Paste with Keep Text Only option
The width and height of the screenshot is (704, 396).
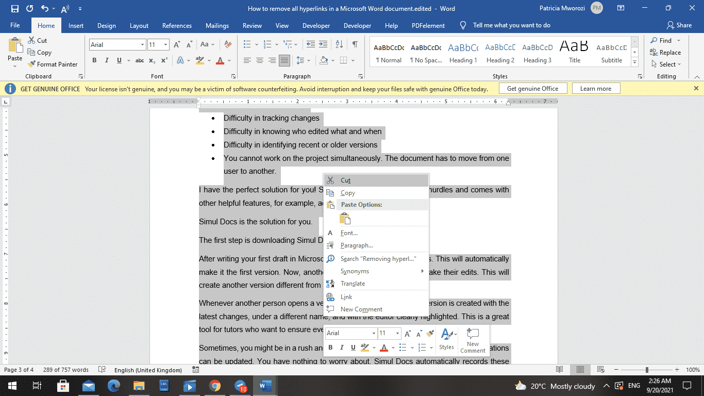click(345, 219)
